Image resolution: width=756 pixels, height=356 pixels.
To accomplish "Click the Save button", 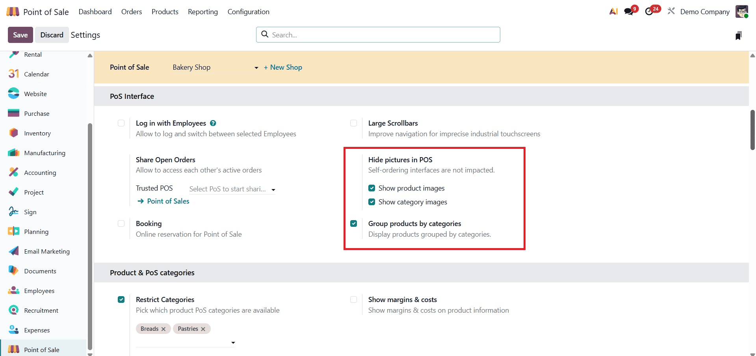I will tap(20, 35).
